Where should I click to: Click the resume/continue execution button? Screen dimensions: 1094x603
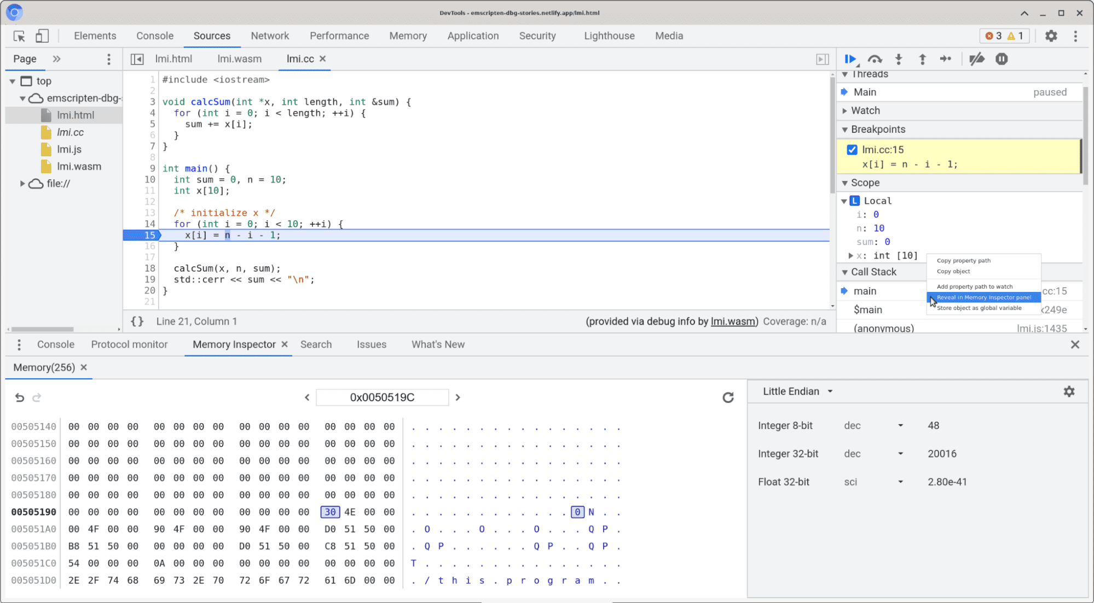point(852,58)
